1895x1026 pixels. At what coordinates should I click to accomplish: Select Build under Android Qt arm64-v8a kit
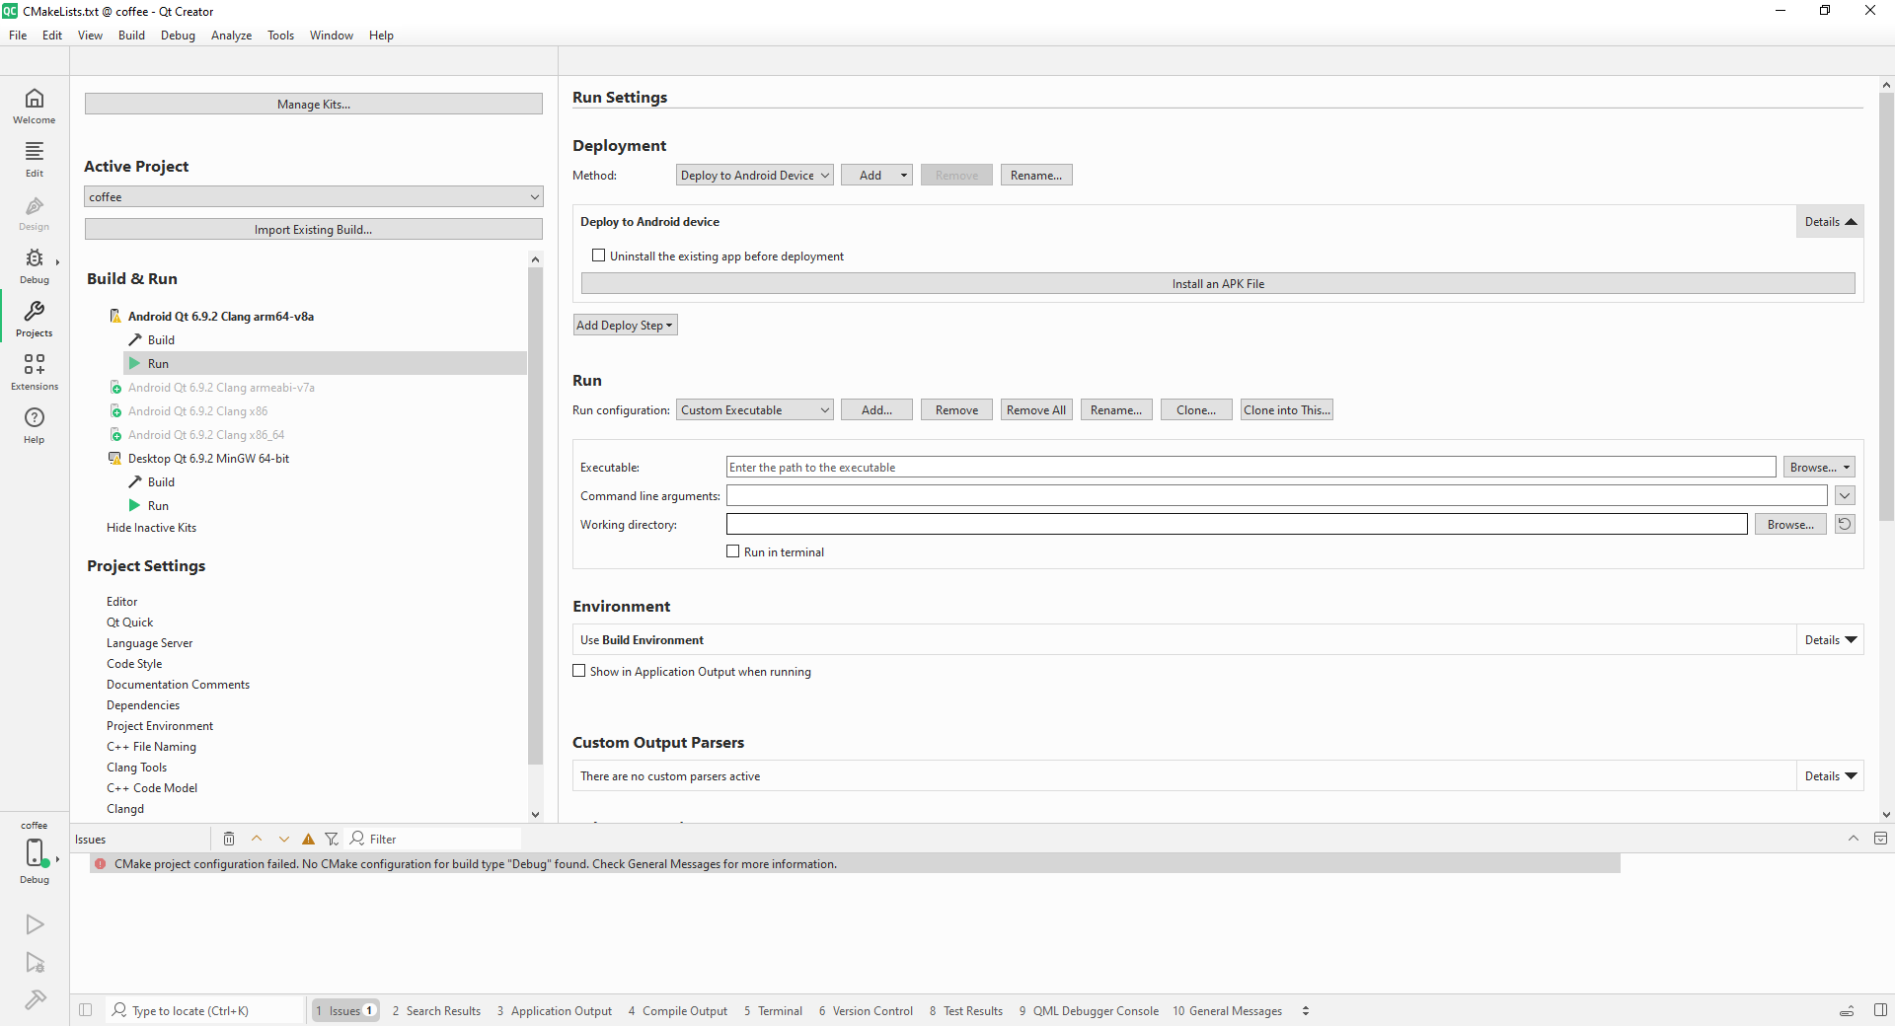(161, 339)
